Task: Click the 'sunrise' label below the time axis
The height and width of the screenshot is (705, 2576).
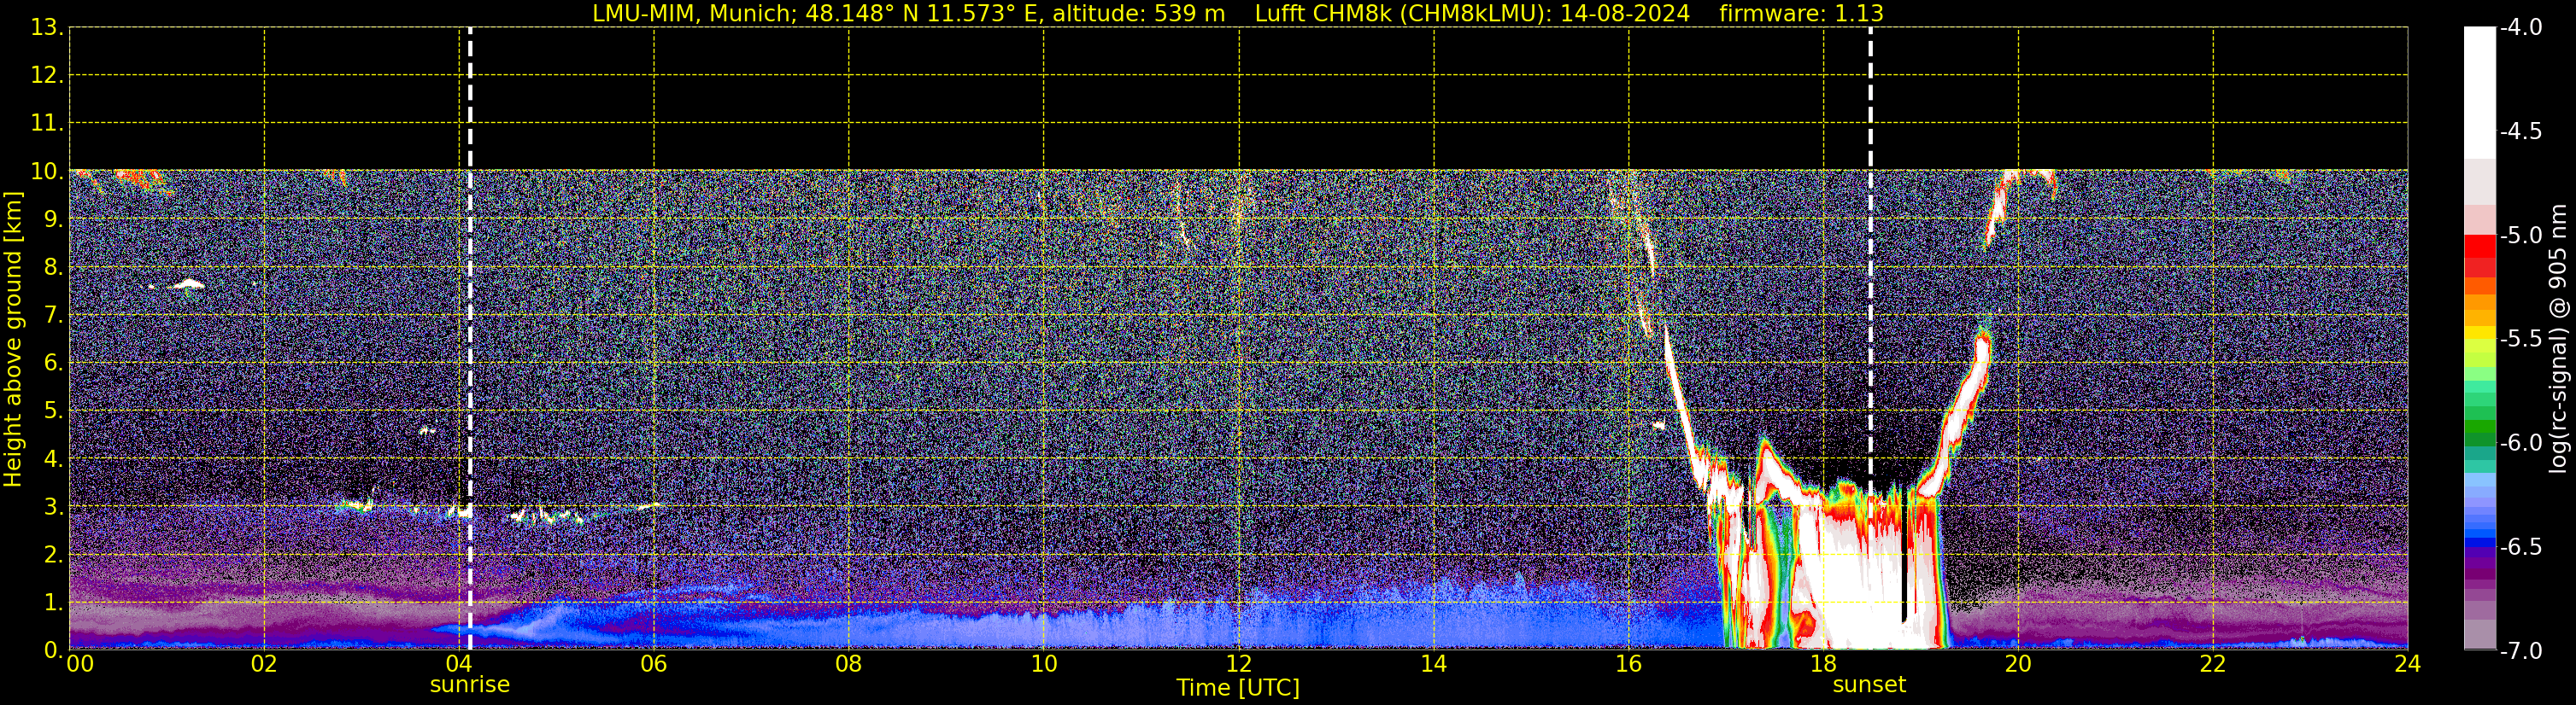Action: [x=470, y=685]
